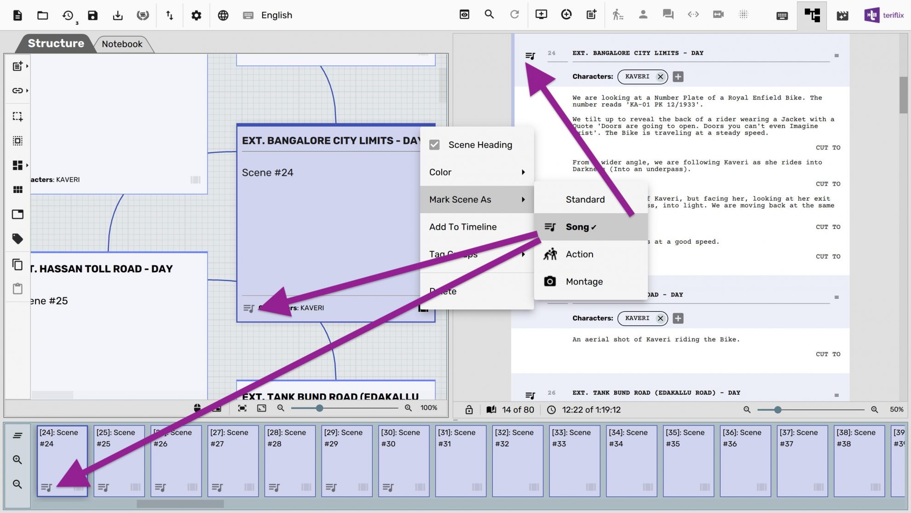This screenshot has height=513, width=911.
Task: Click the tag icon in the left sidebar
Action: tap(17, 239)
